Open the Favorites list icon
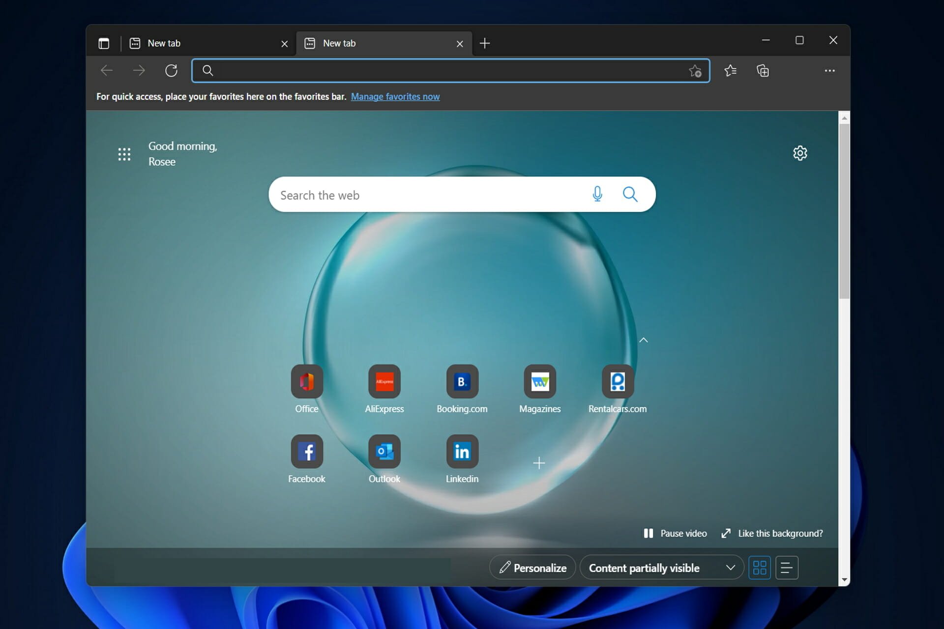The width and height of the screenshot is (944, 629). pyautogui.click(x=730, y=71)
